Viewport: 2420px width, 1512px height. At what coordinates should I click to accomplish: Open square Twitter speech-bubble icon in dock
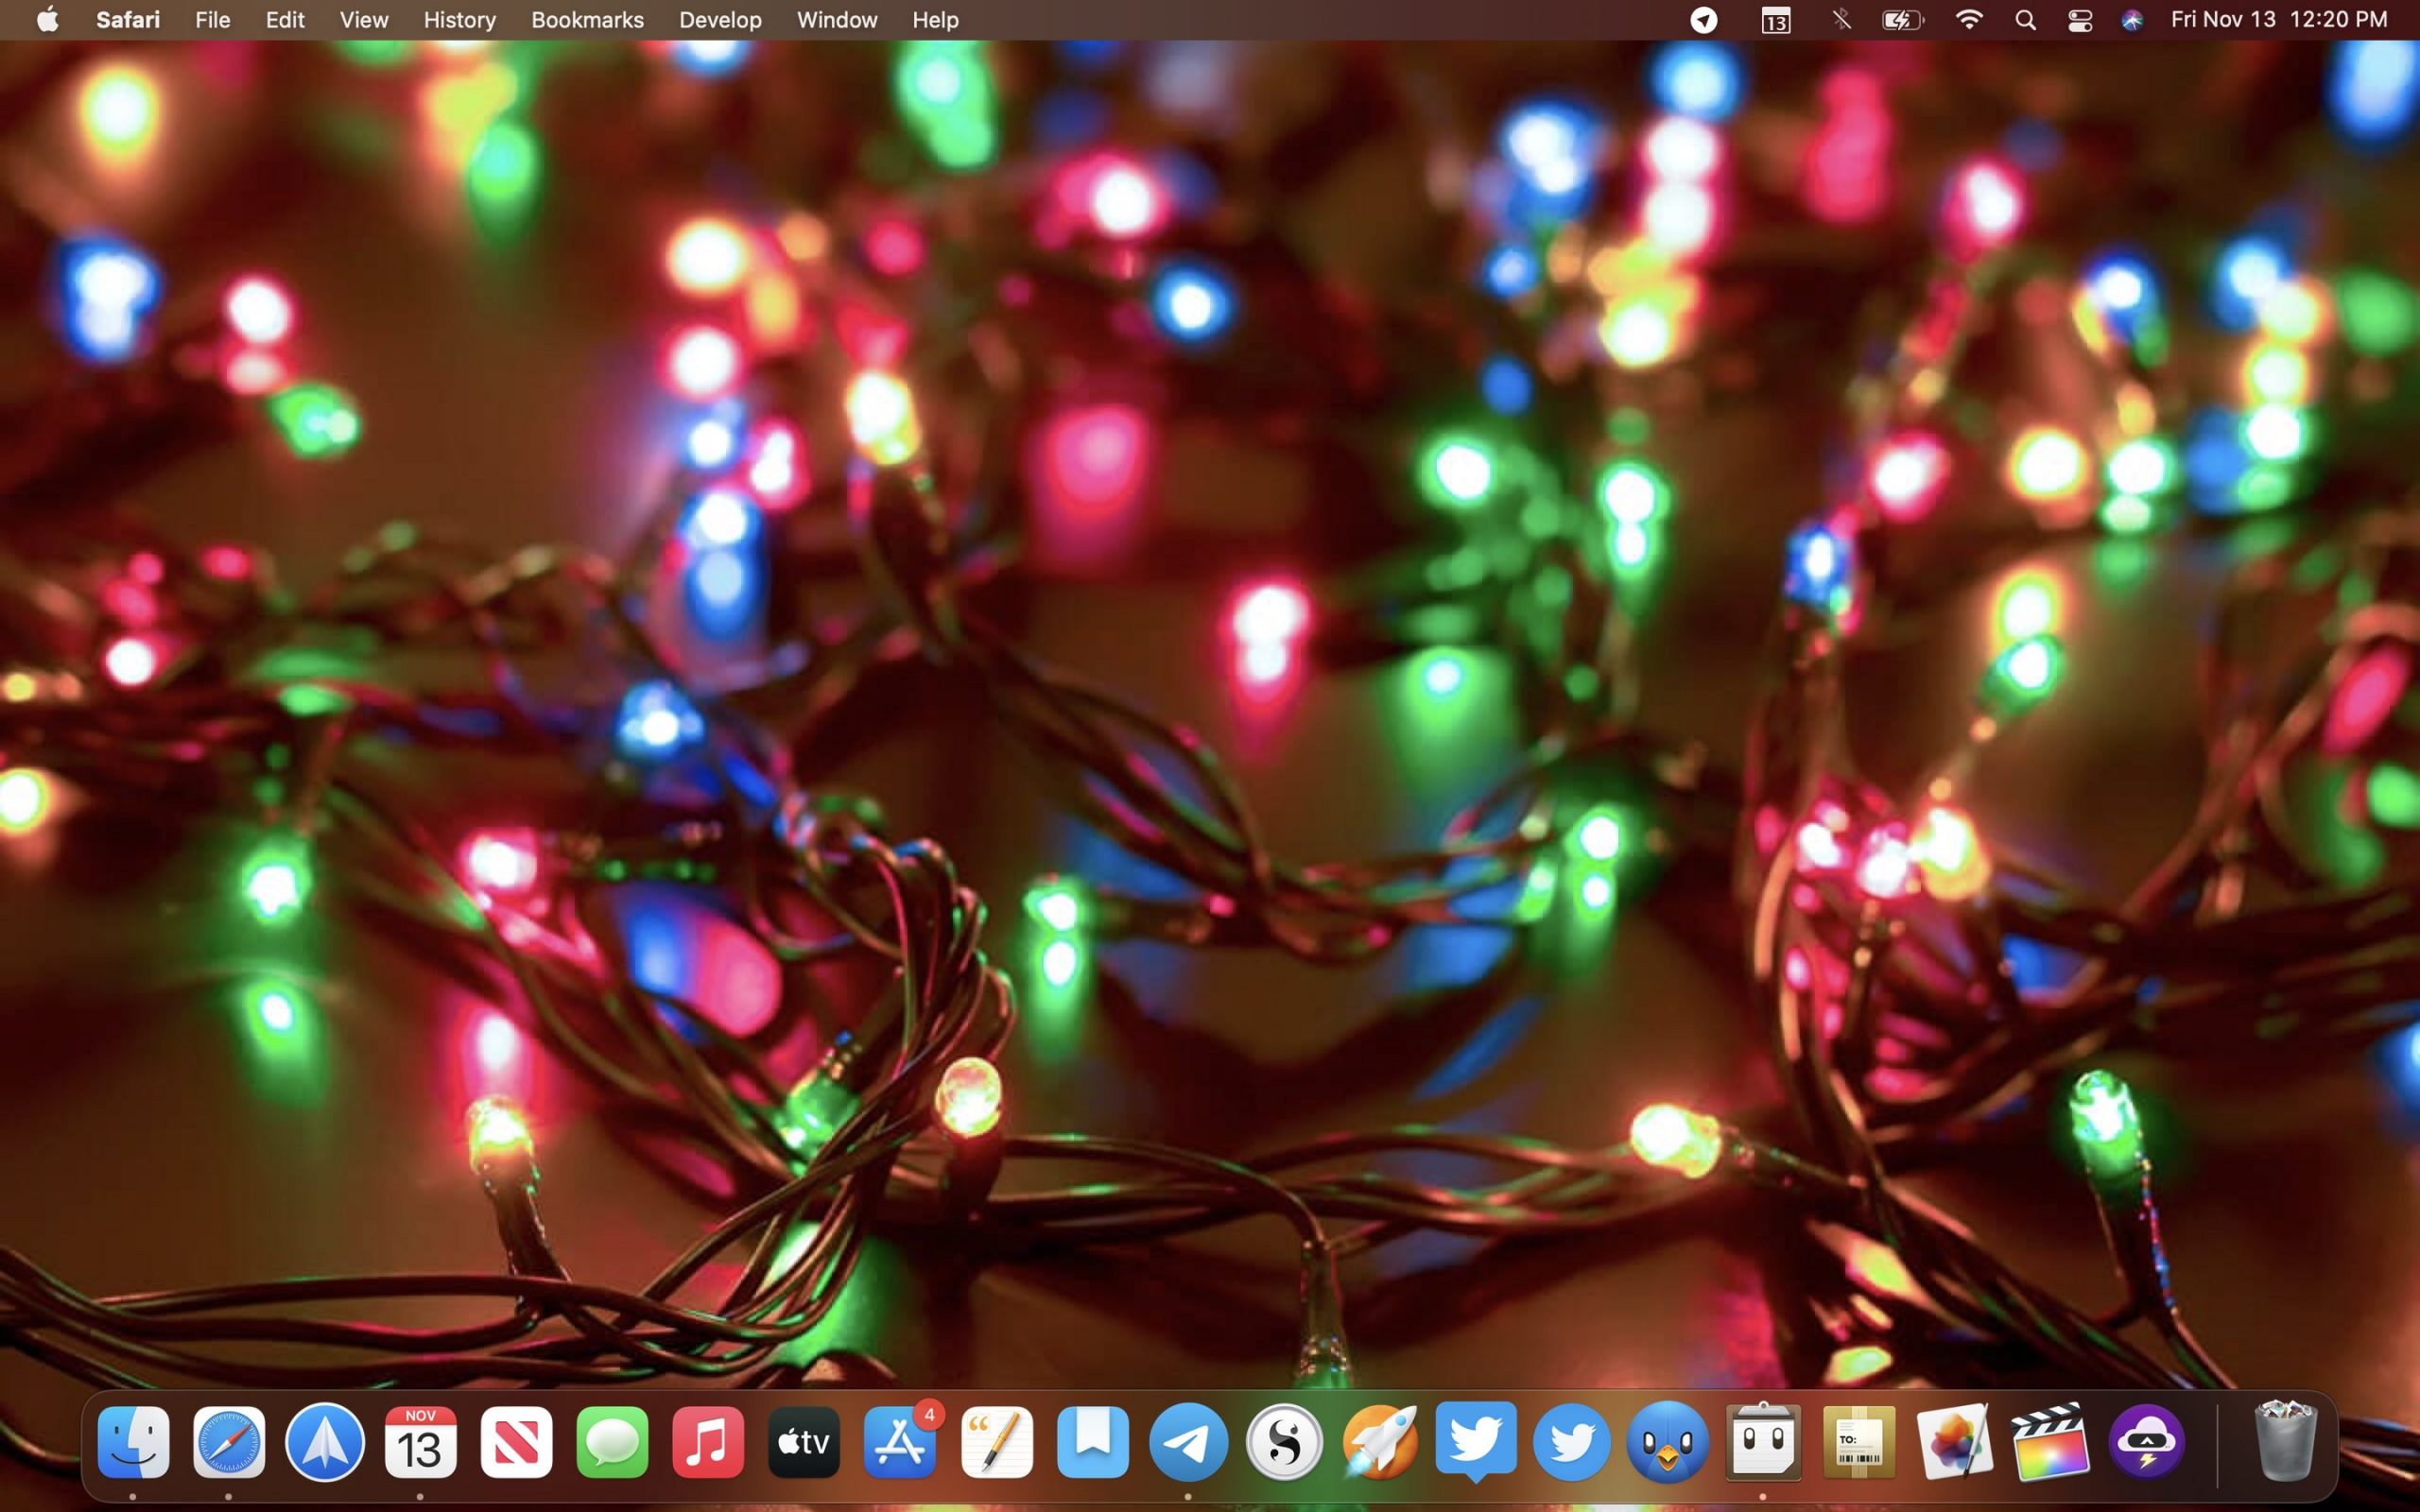[x=1477, y=1442]
